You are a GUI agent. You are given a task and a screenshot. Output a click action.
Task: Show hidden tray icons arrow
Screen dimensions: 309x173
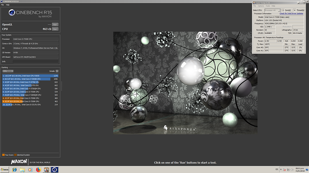coord(281,170)
